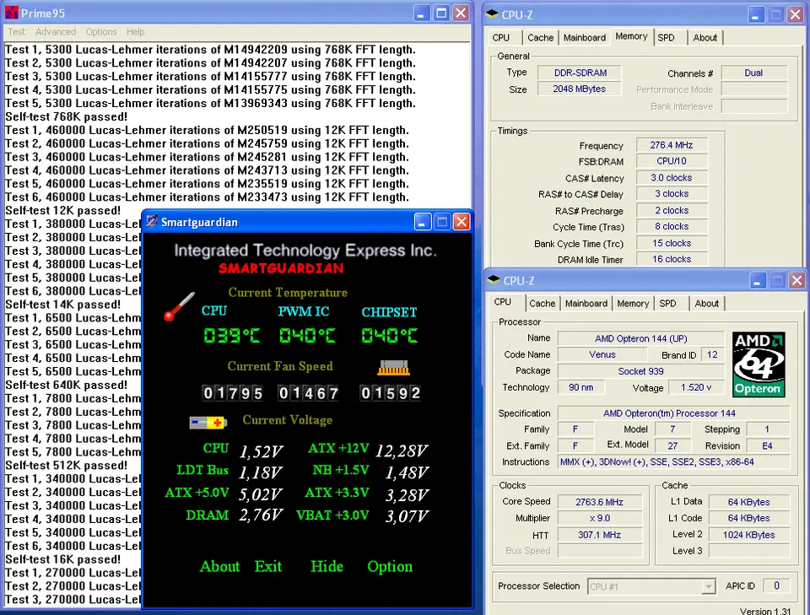Close the Prime95 window
810x615 pixels.
[x=461, y=13]
